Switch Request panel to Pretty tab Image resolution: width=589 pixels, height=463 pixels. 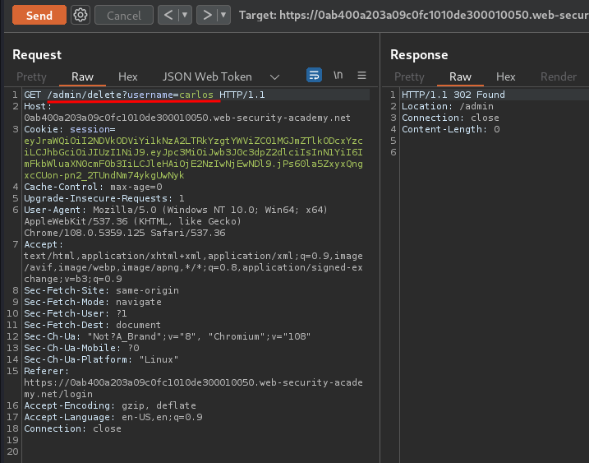point(31,76)
